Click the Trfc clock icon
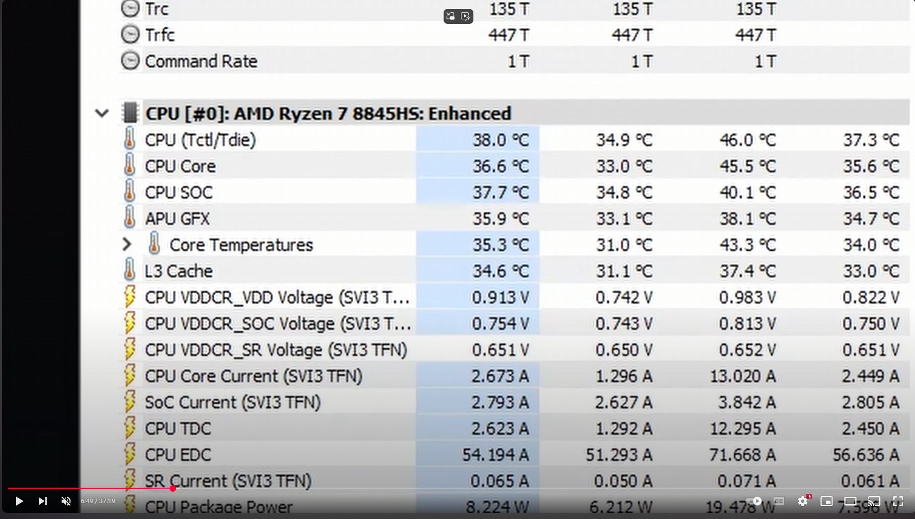The image size is (915, 519). point(130,34)
